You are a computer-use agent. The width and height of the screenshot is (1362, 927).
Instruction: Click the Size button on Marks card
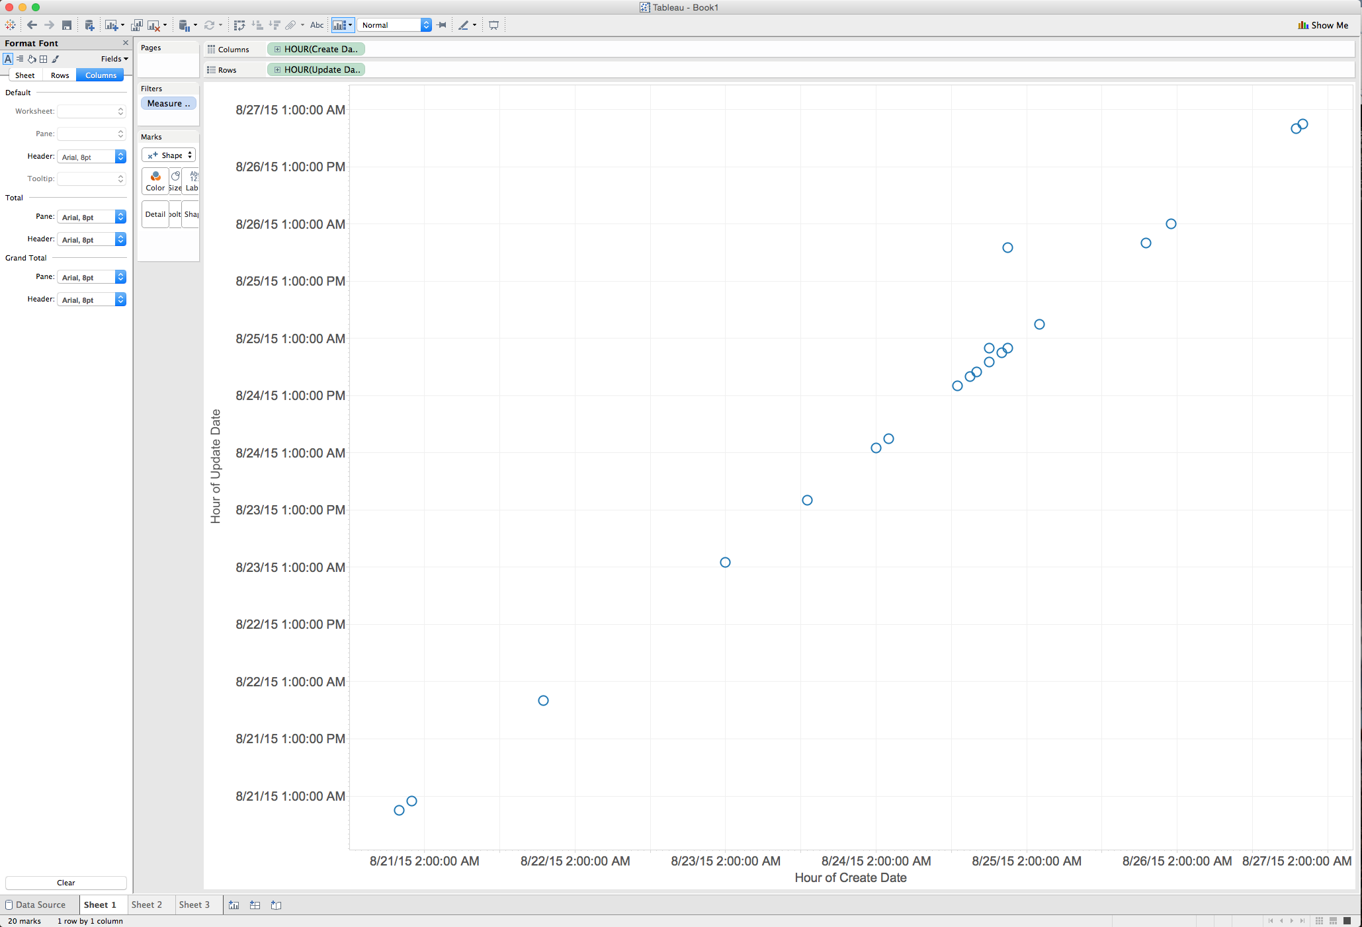pos(175,181)
